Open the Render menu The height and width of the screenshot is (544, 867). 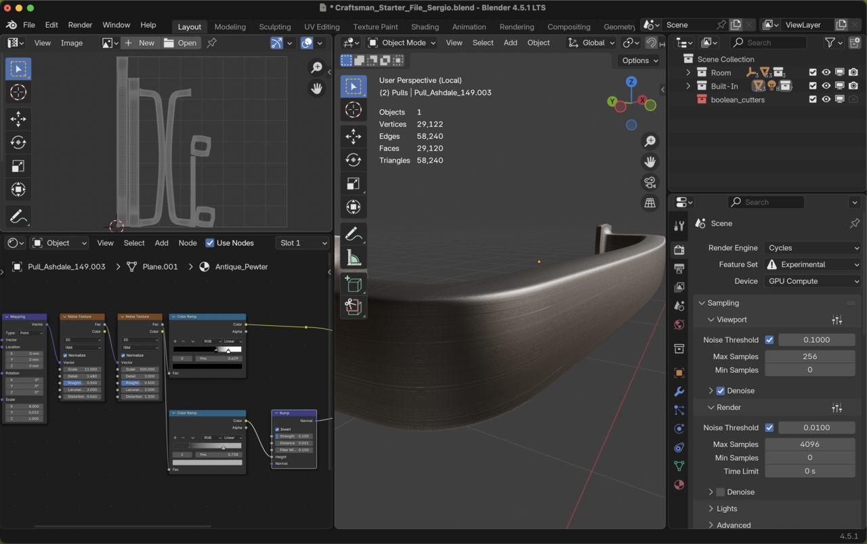pos(80,25)
